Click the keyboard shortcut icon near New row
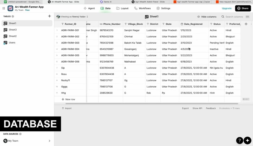 pyautogui.click(x=246, y=99)
